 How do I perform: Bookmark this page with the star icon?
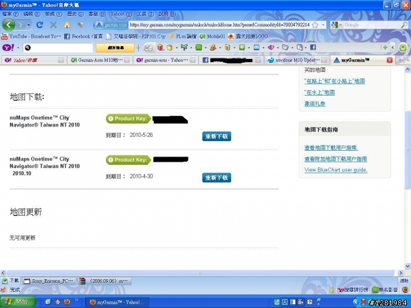coord(315,25)
